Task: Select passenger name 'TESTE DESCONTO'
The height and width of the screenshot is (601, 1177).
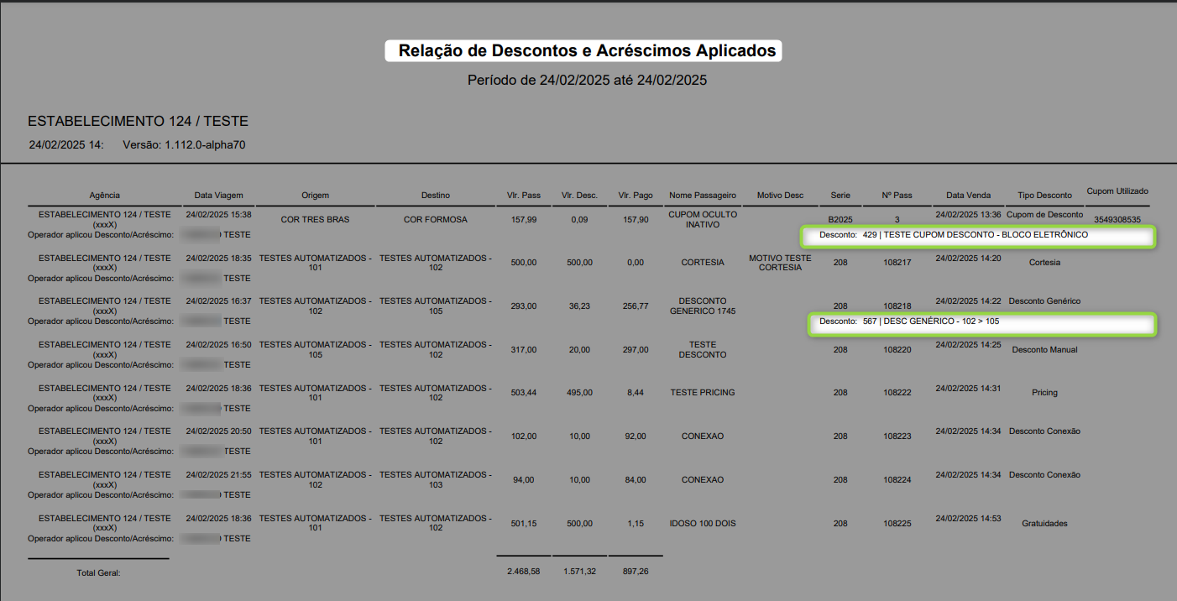Action: tap(703, 349)
